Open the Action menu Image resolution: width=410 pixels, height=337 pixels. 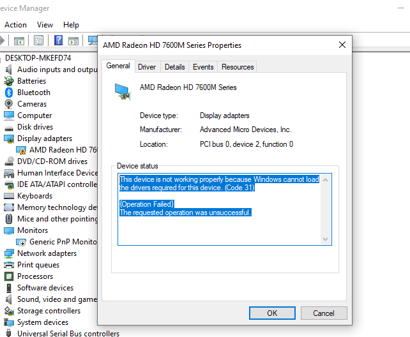point(16,25)
